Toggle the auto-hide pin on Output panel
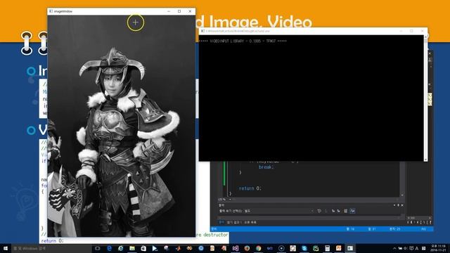The image size is (450, 253). point(399,205)
